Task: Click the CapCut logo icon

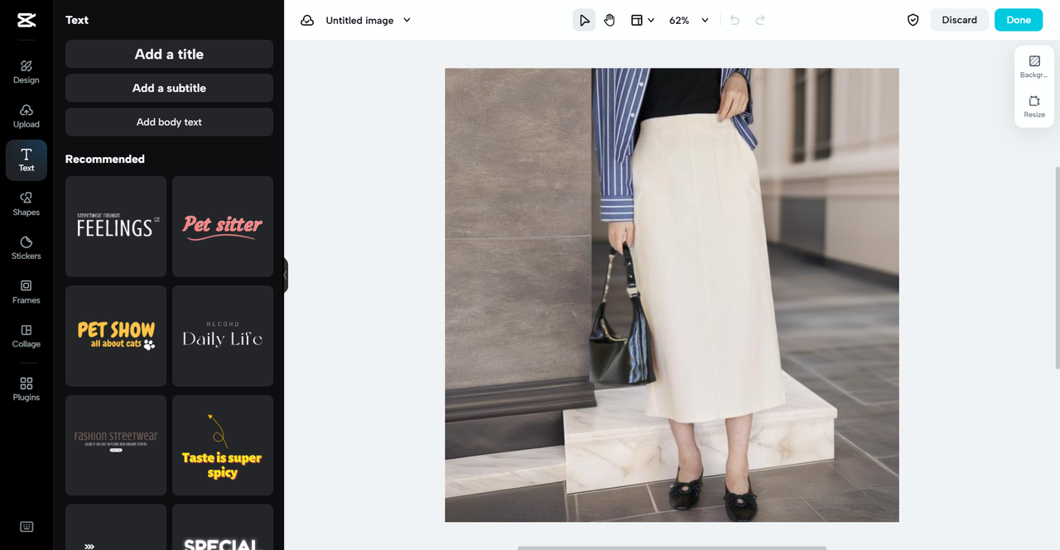Action: (26, 21)
